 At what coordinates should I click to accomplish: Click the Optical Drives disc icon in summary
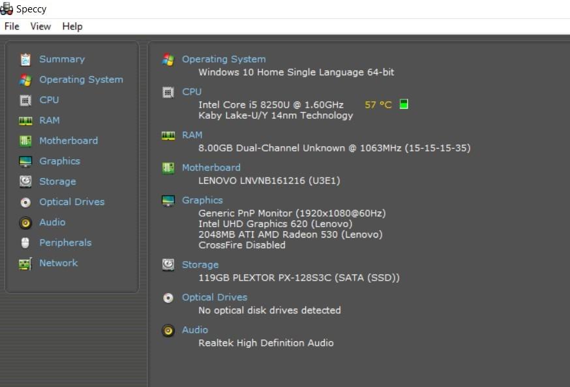pyautogui.click(x=168, y=298)
